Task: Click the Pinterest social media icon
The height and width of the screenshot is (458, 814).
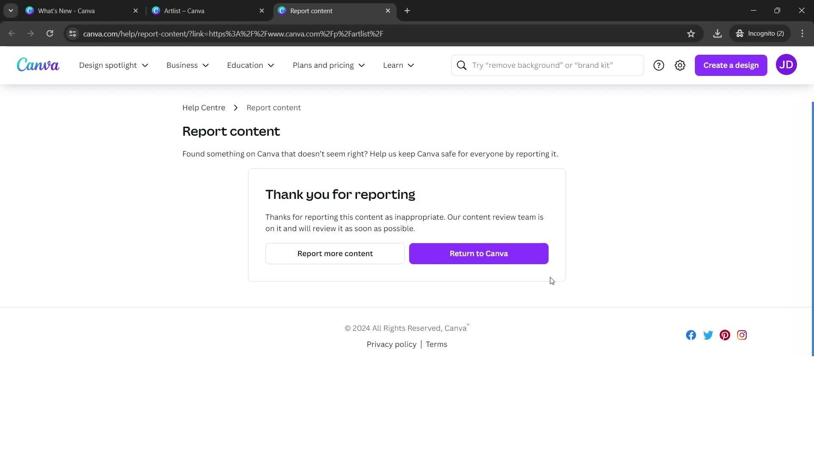Action: [x=725, y=335]
